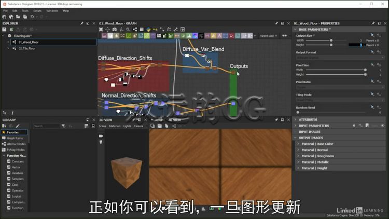Expand the 01_Wood_Floor graph item
Image resolution: width=389 pixels, height=219 pixels.
click(8, 42)
